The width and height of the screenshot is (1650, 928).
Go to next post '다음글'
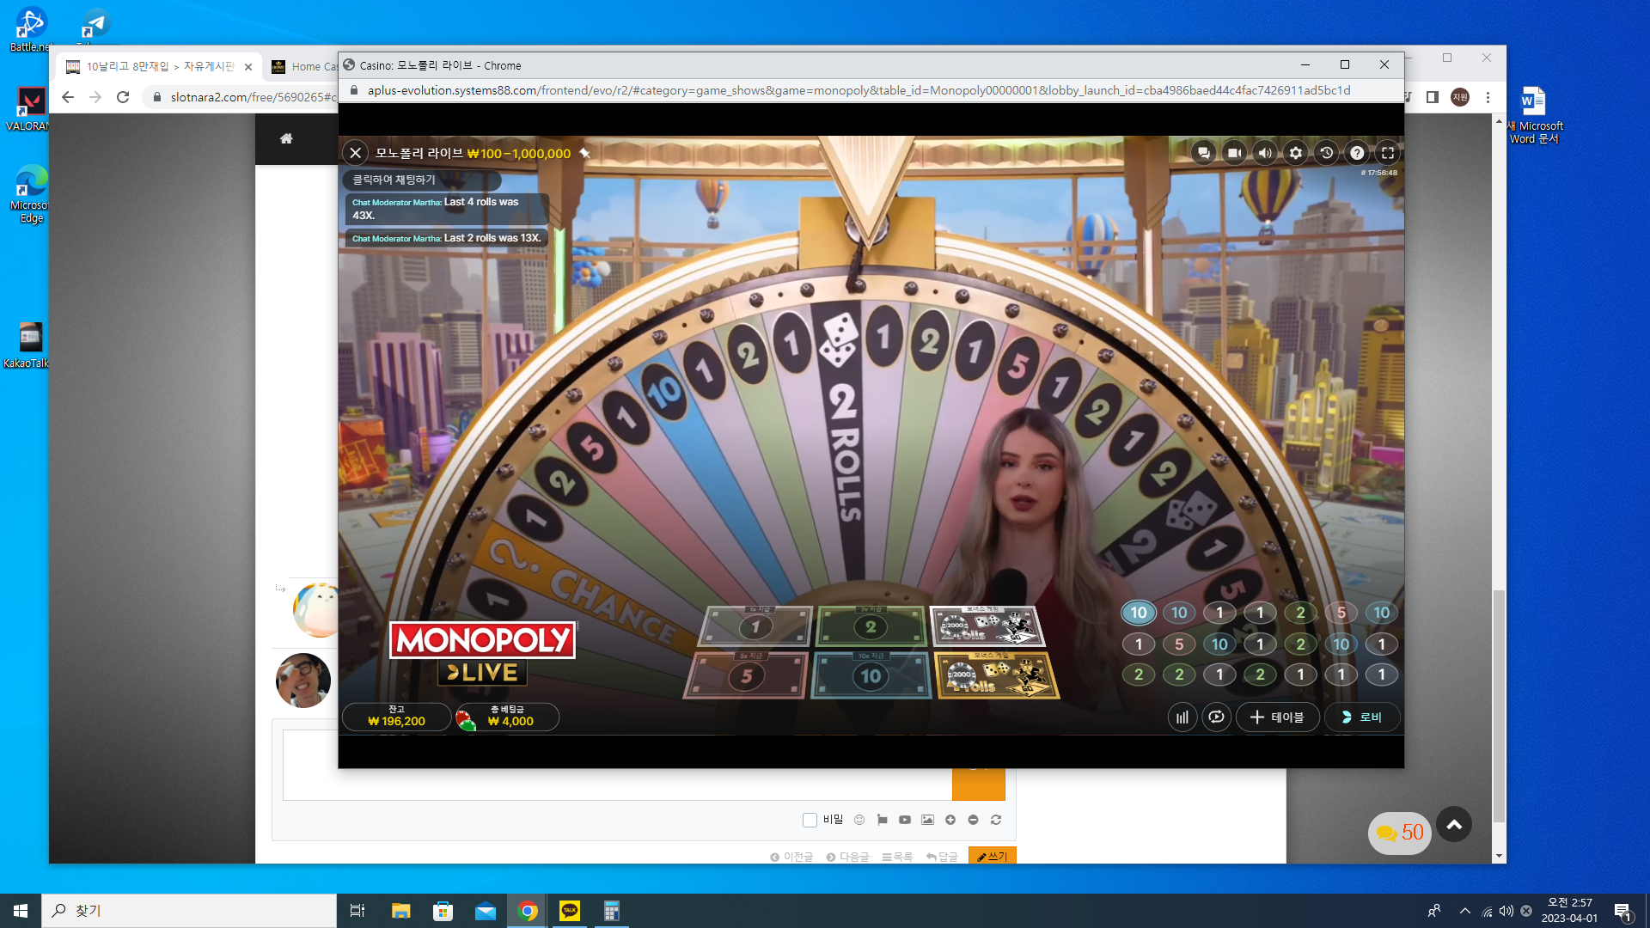(847, 857)
